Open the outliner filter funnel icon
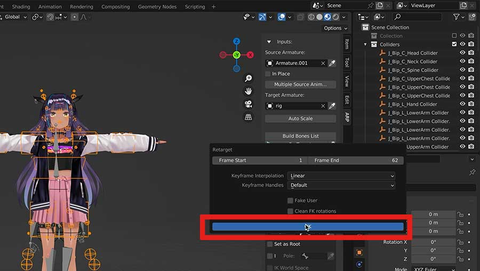480x271 pixels. tap(456, 17)
